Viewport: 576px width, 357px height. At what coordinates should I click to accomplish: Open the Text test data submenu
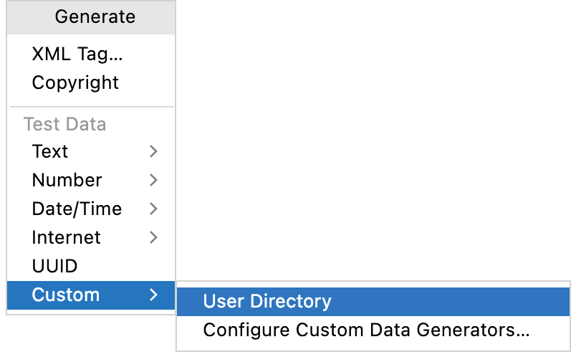point(91,151)
